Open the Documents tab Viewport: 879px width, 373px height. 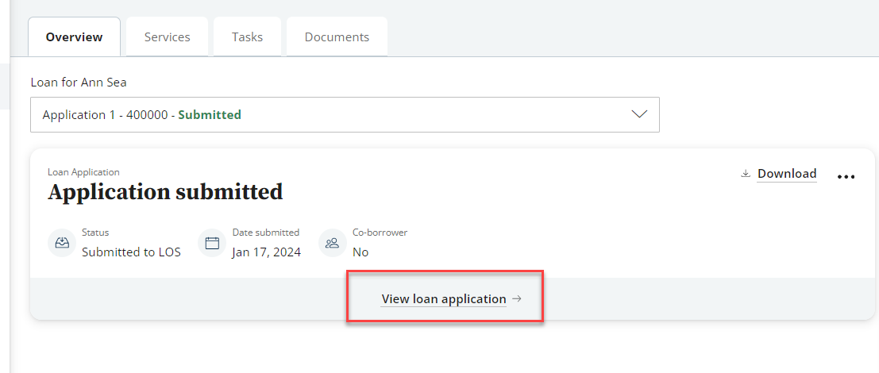coord(337,37)
